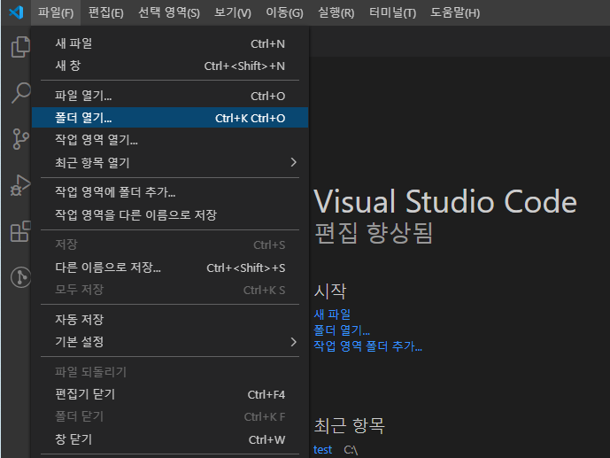Select the highlighted 폴더 열기... menu entry
Viewport: 610px width, 458px height.
coord(170,118)
